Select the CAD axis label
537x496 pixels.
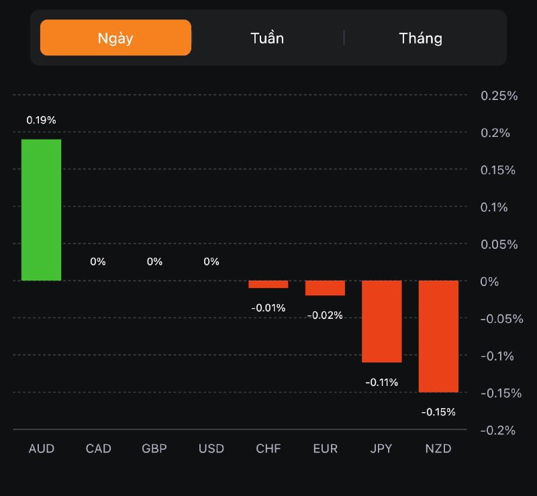click(98, 448)
